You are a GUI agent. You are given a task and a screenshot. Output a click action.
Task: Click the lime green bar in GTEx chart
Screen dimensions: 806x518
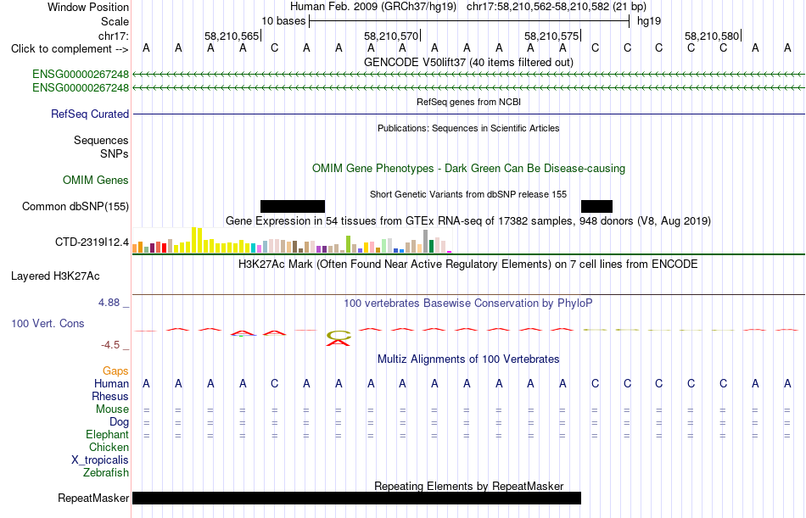tap(349, 244)
